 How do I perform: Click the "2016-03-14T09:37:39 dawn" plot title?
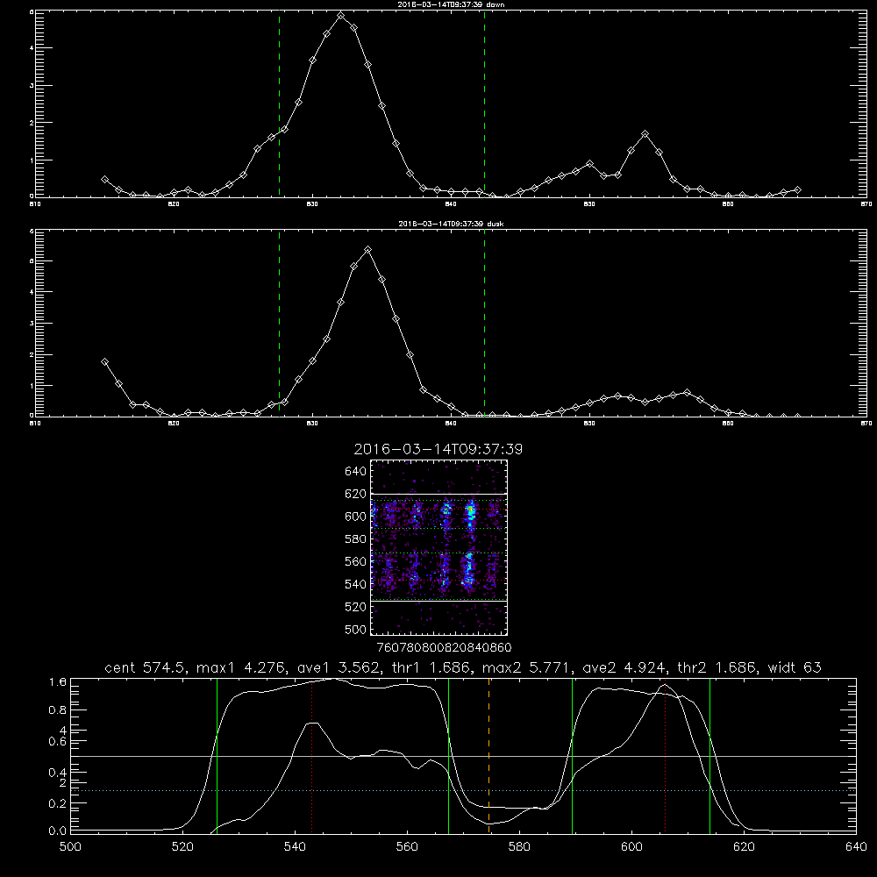[452, 4]
